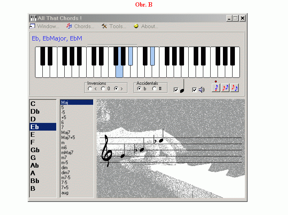Open the About menu
Screen dimensions: 288x215
coord(146,26)
